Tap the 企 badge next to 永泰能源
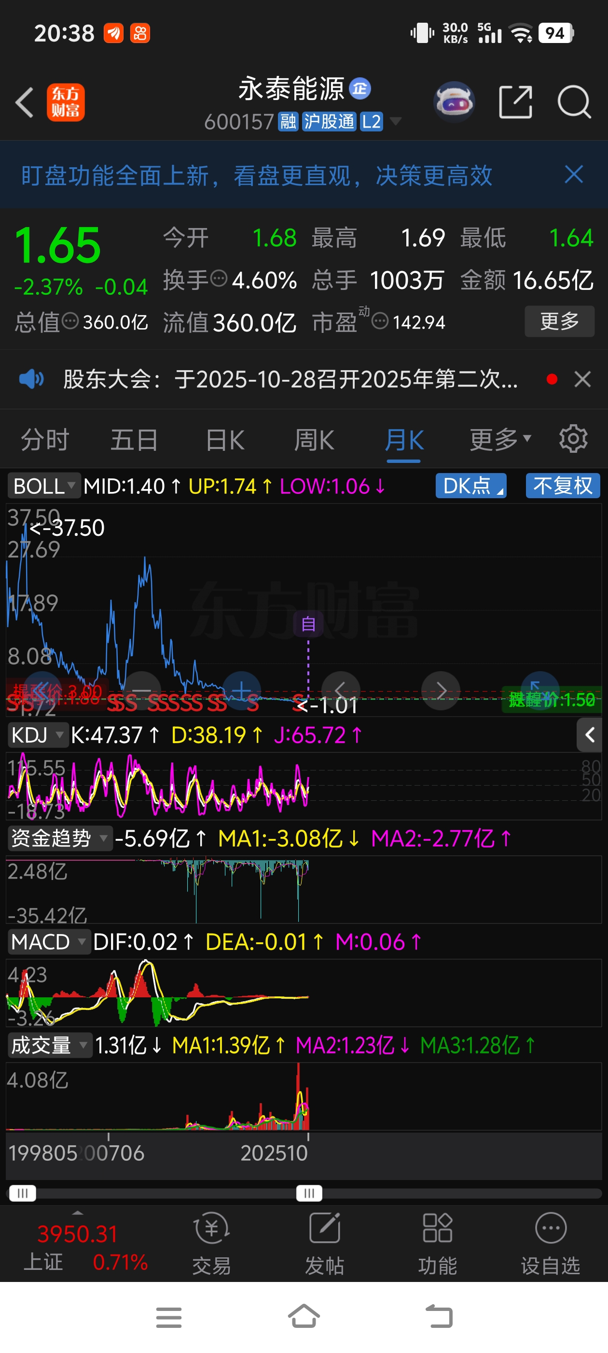608x1353 pixels. [x=360, y=88]
